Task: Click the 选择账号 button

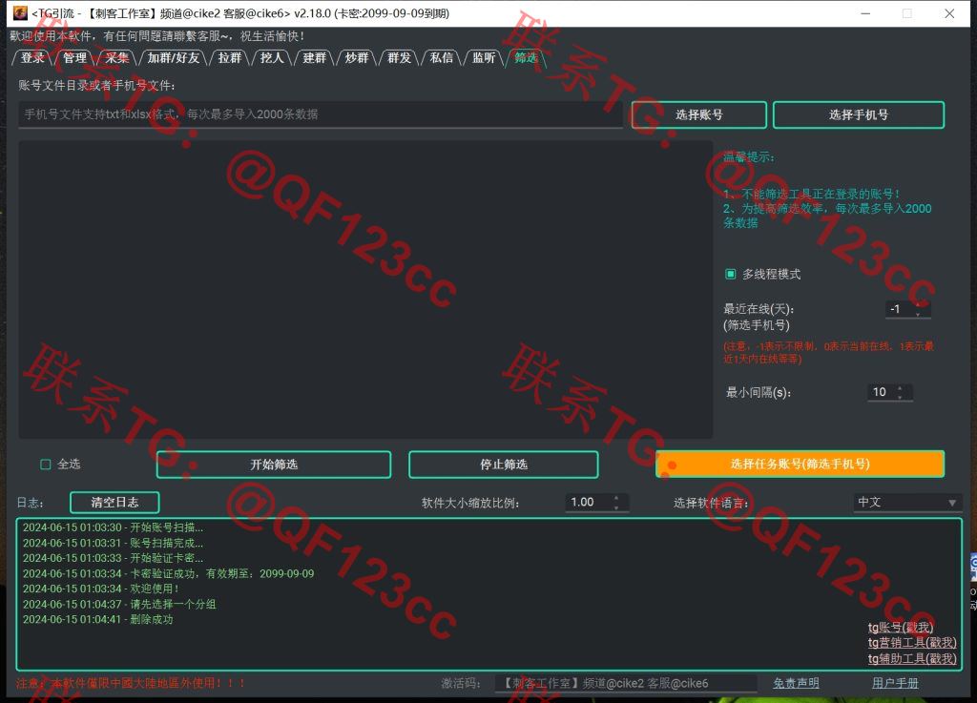Action: [x=698, y=114]
